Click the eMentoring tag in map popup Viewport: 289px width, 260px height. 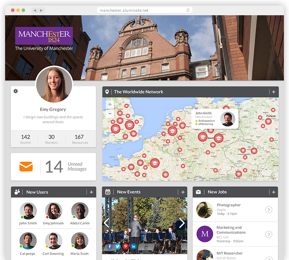[204, 124]
